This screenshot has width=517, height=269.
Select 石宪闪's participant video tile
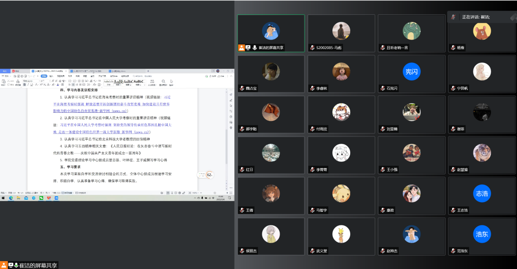click(411, 73)
